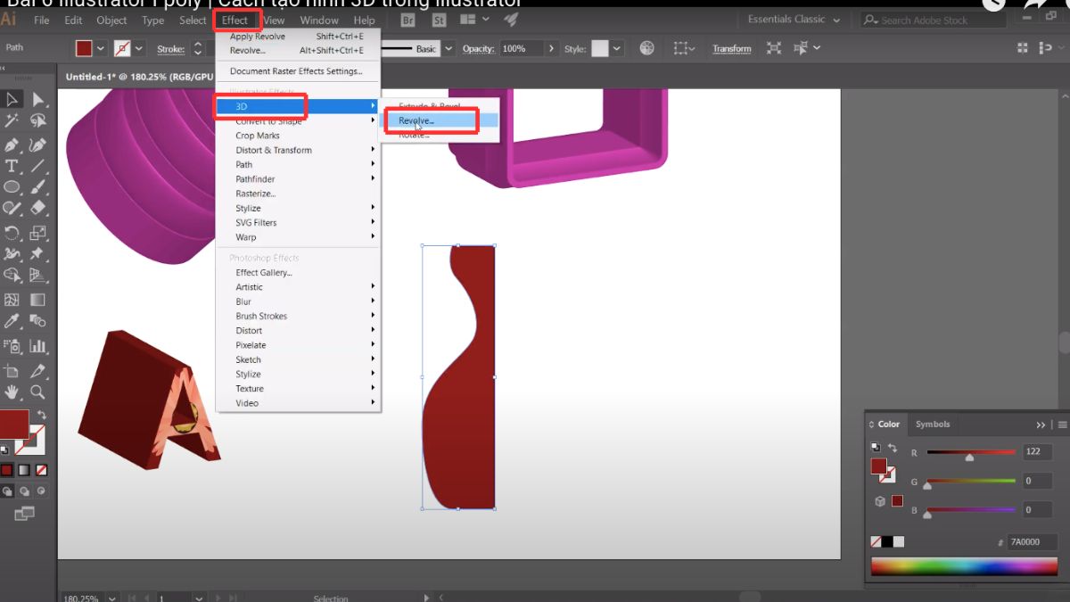Open Recolor Artwork from control bar
Image resolution: width=1070 pixels, height=602 pixels.
click(x=647, y=48)
